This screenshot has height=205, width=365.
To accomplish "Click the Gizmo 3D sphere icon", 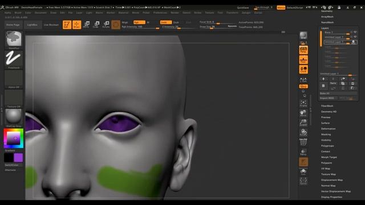I will [116, 24].
